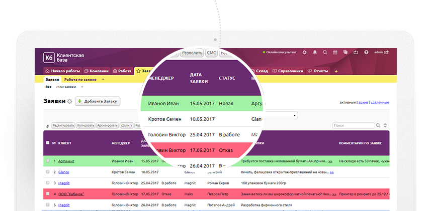Click the export/upload icon in the header
431x211 pixels.
[x=356, y=52]
